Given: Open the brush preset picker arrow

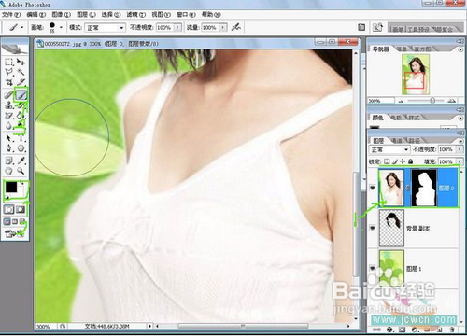Looking at the screenshot, I should coord(61,27).
